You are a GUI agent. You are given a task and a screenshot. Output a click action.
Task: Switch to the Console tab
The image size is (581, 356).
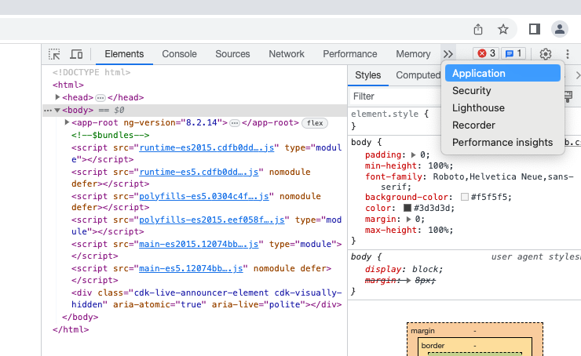[179, 54]
